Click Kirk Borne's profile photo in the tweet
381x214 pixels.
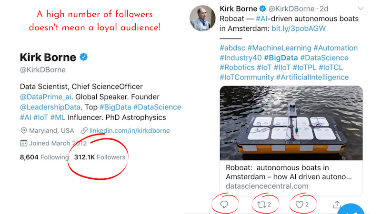(x=202, y=18)
